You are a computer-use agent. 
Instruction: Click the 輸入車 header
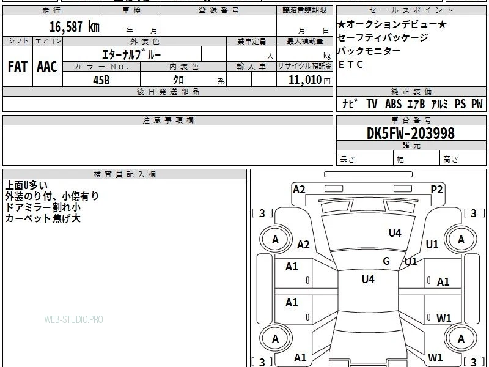click(x=251, y=67)
